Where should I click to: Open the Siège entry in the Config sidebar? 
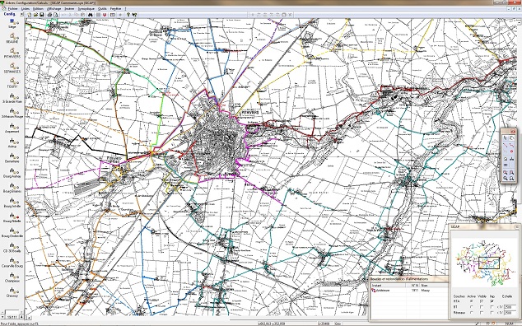click(x=12, y=24)
